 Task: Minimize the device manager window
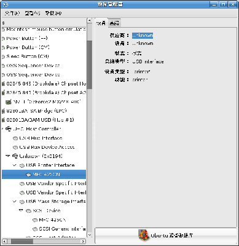214,4
